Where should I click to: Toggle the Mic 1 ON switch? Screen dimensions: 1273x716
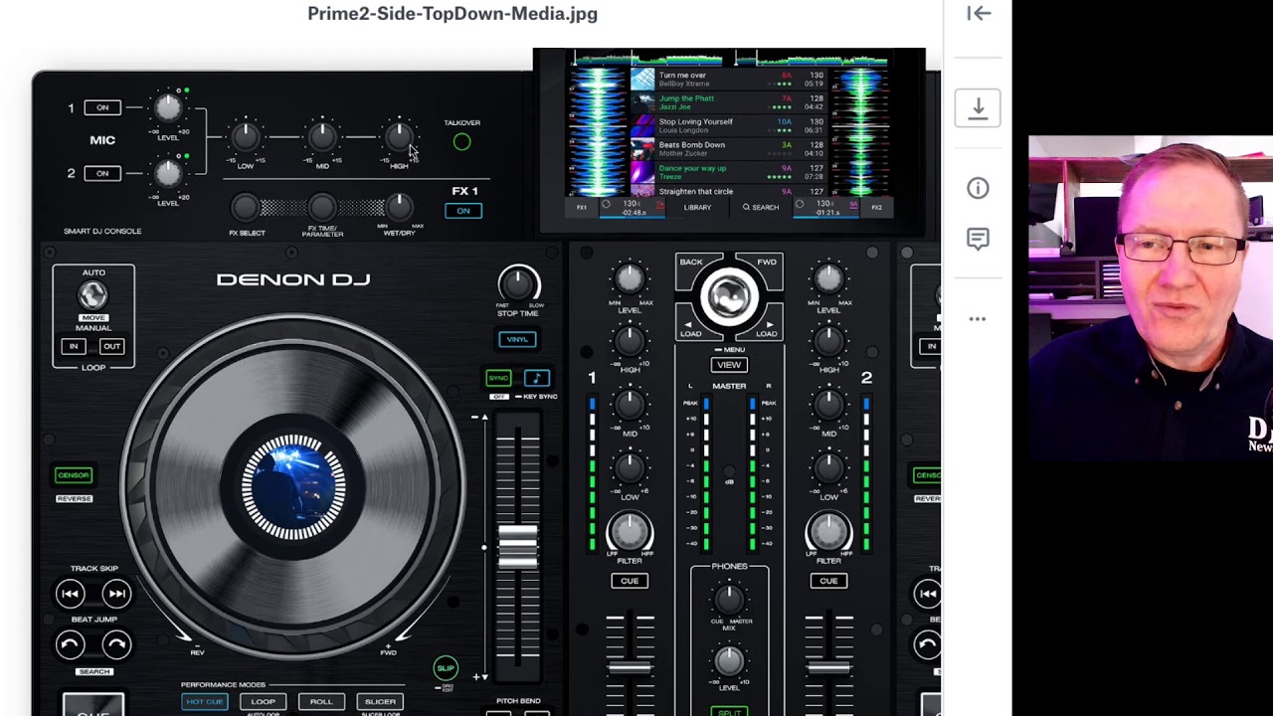point(102,107)
